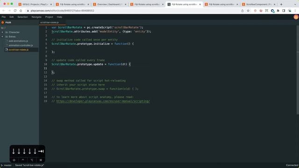Screen dimensions: 299x168
Task: Reload the page with the refresh icon
Action: tap(15, 11)
